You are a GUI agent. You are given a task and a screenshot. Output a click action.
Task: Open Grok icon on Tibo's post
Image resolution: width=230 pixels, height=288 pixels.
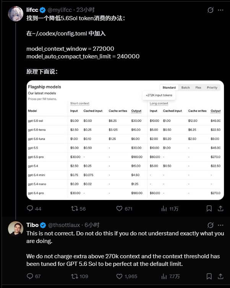[x=210, y=225]
